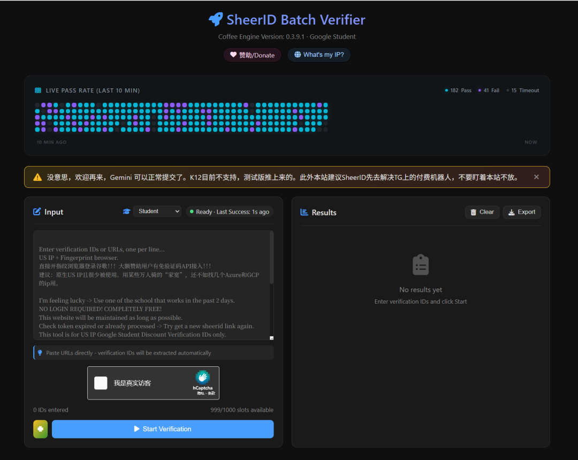Click the 999/1000 slots available text
Image resolution: width=578 pixels, height=460 pixels.
242,410
